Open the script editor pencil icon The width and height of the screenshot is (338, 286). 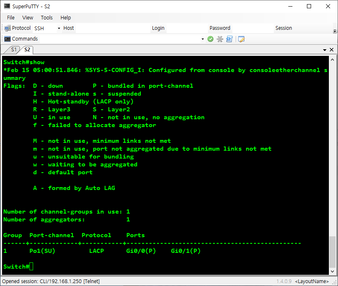click(x=241, y=39)
